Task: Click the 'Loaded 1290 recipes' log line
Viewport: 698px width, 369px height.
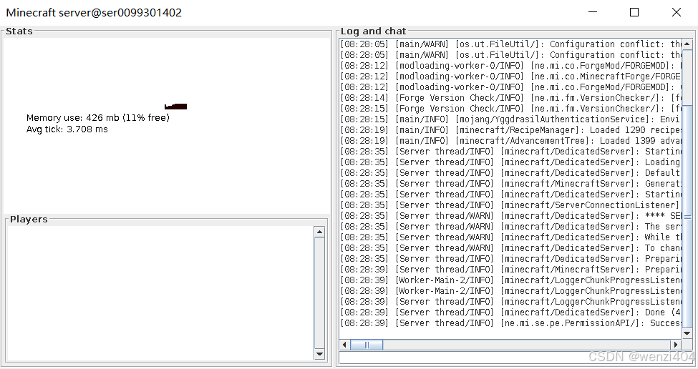Action: (510, 130)
